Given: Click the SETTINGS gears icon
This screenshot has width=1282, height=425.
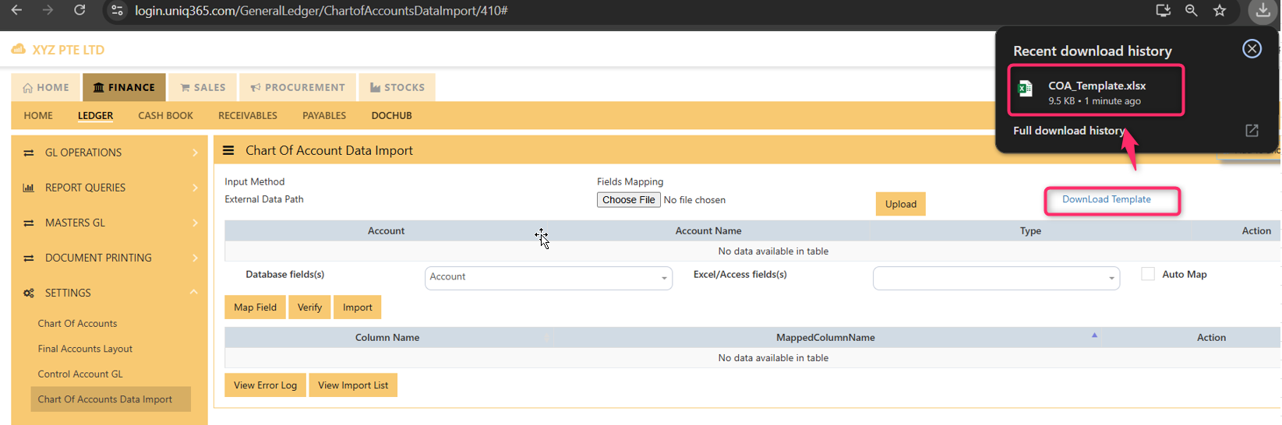Looking at the screenshot, I should [x=29, y=293].
